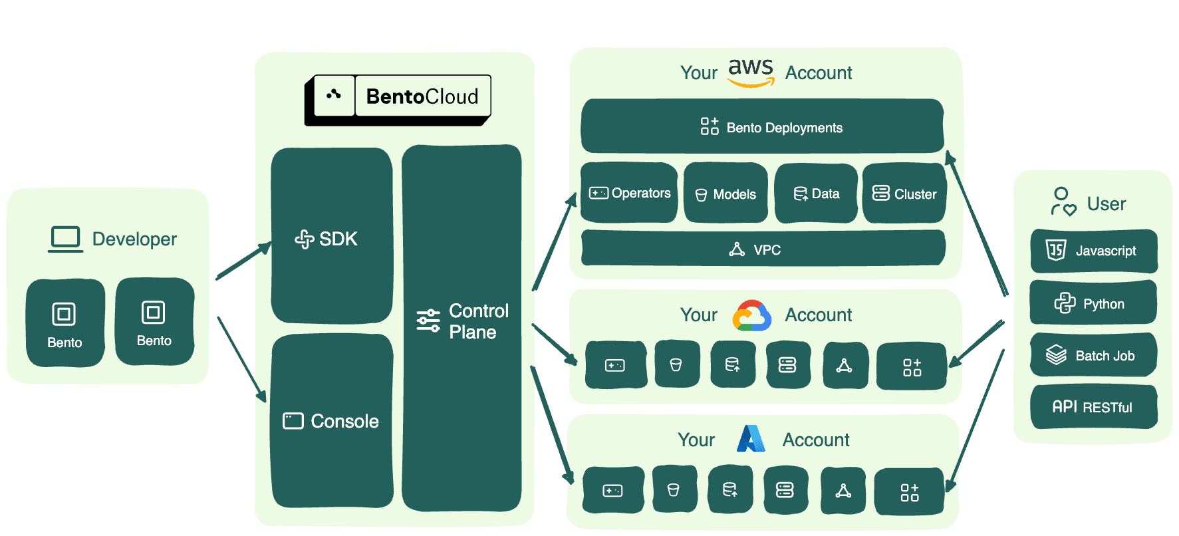Image resolution: width=1179 pixels, height=536 pixels.
Task: Click the models bucket icon in Azure account
Action: (x=674, y=489)
